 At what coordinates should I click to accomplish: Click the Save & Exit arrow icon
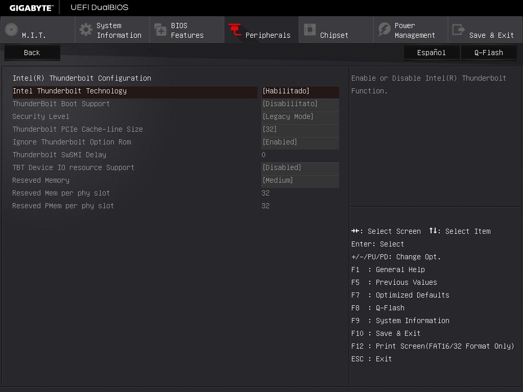click(x=459, y=30)
